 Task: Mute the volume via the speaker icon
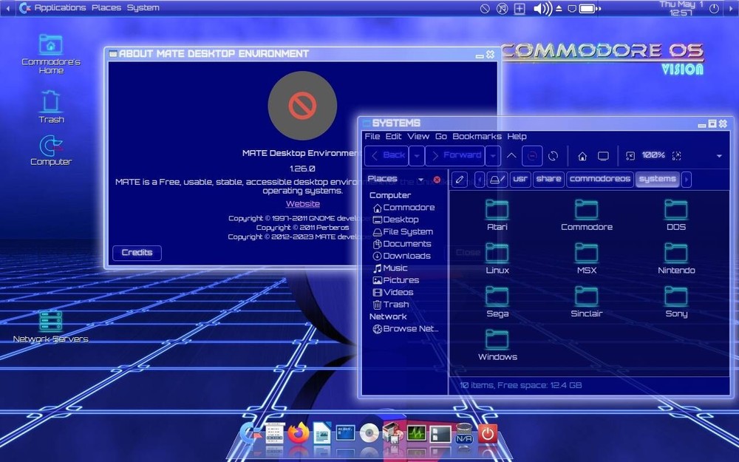(542, 8)
